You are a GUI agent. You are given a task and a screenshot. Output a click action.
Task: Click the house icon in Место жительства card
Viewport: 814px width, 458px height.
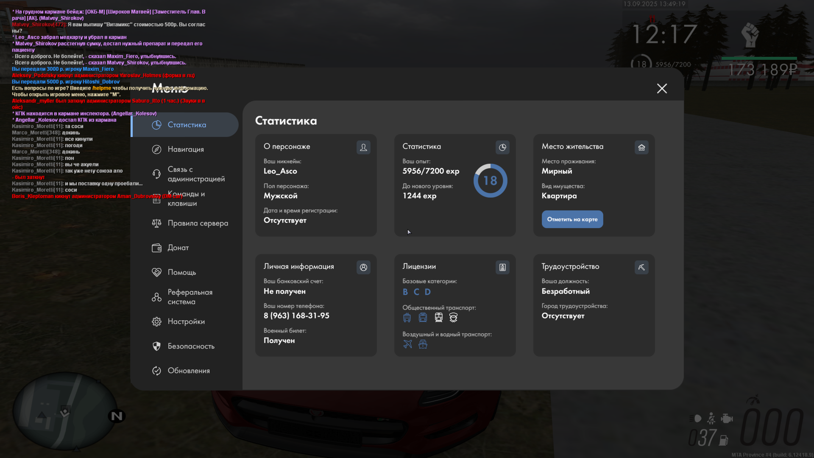pyautogui.click(x=641, y=147)
